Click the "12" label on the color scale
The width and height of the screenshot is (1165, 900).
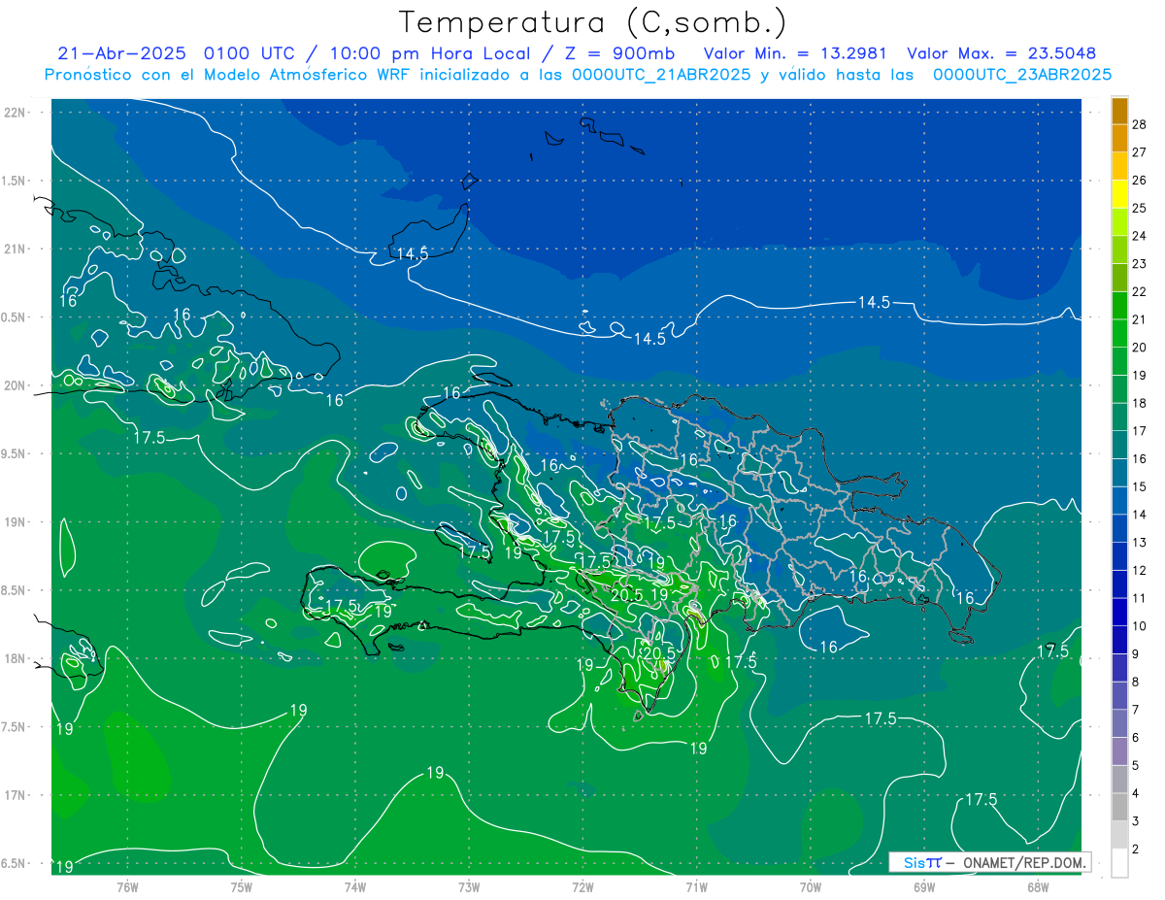coord(1140,570)
